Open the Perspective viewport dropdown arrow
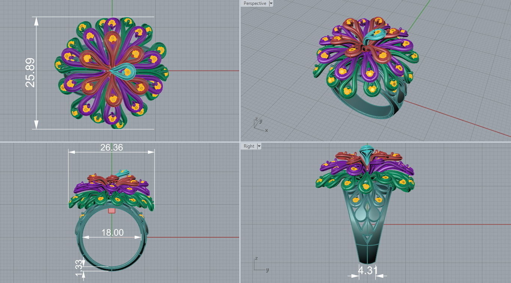 tap(271, 3)
